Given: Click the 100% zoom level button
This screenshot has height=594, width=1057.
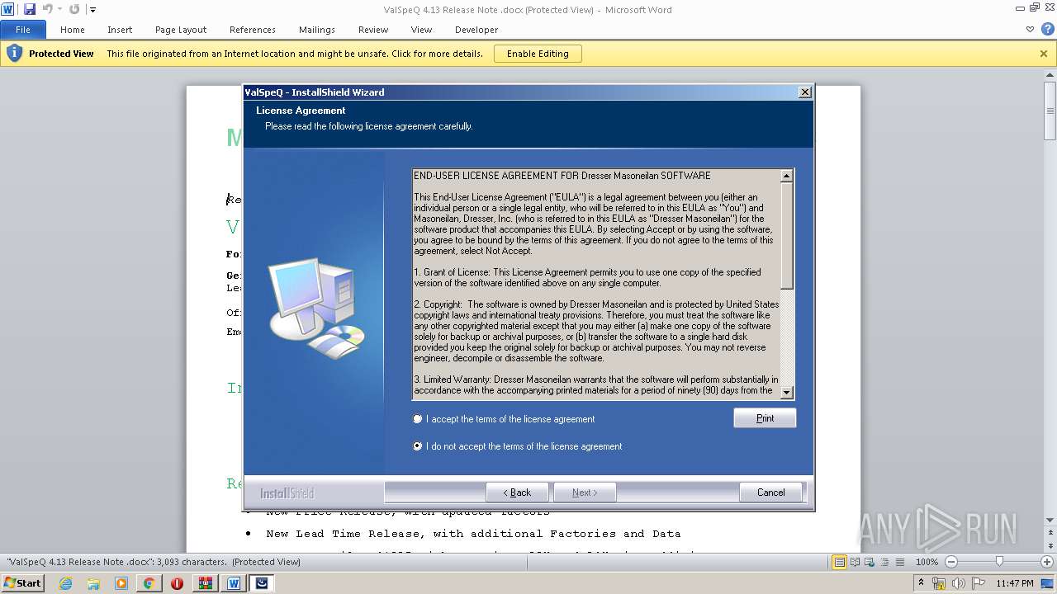Looking at the screenshot, I should pyautogui.click(x=927, y=562).
